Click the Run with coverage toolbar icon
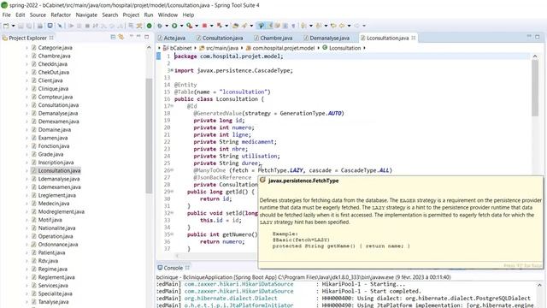This screenshot has width=547, height=308. (x=190, y=26)
